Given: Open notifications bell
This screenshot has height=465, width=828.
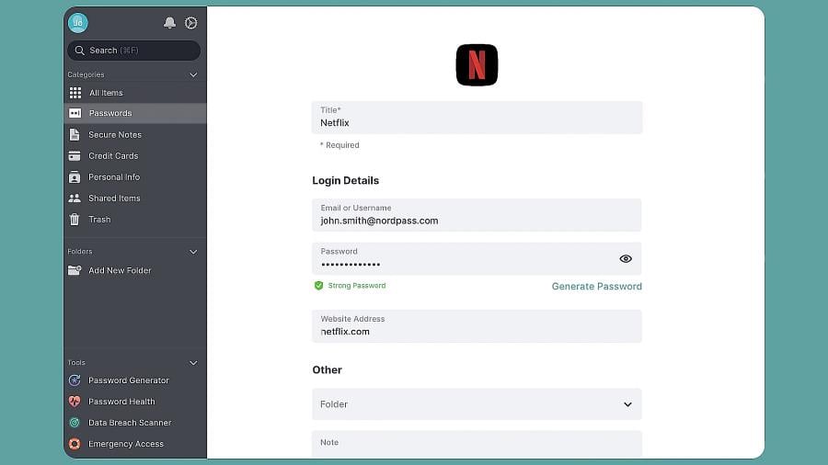Looking at the screenshot, I should (169, 23).
